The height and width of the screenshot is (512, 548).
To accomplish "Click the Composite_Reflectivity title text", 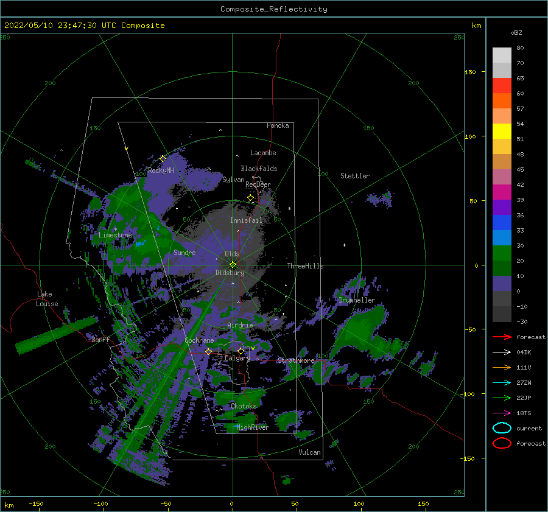I will [x=274, y=9].
